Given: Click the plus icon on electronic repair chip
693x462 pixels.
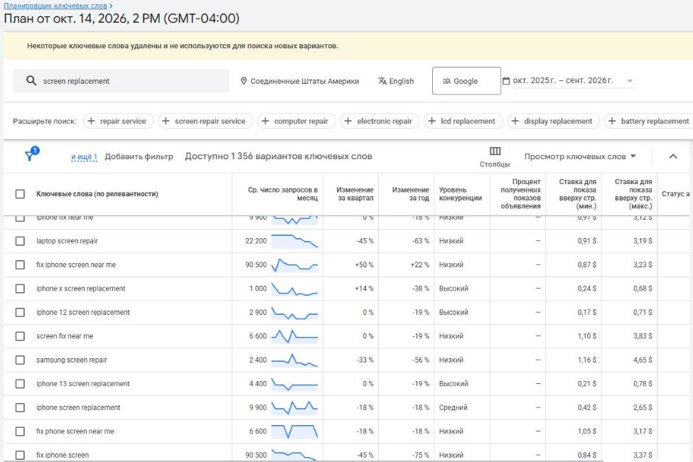Looking at the screenshot, I should pos(348,121).
